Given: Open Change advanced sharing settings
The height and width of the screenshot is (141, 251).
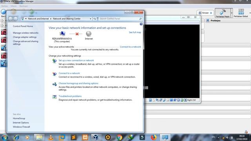Looking at the screenshot, I should (x=25, y=43).
